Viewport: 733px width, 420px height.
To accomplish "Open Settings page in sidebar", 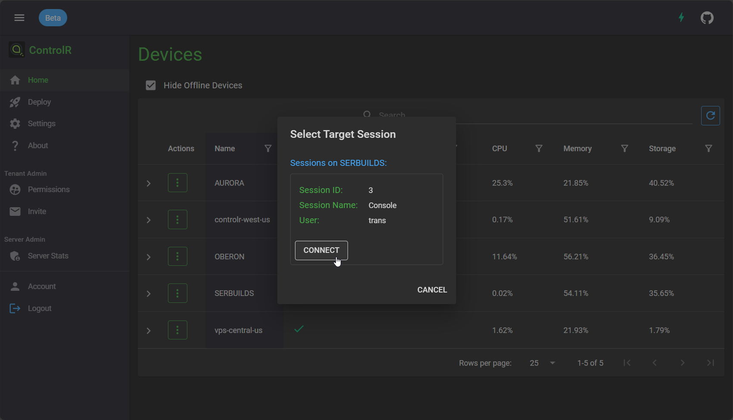I will [65, 124].
